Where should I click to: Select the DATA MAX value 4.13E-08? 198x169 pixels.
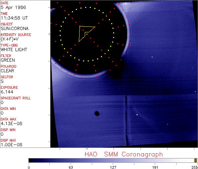tap(10, 123)
